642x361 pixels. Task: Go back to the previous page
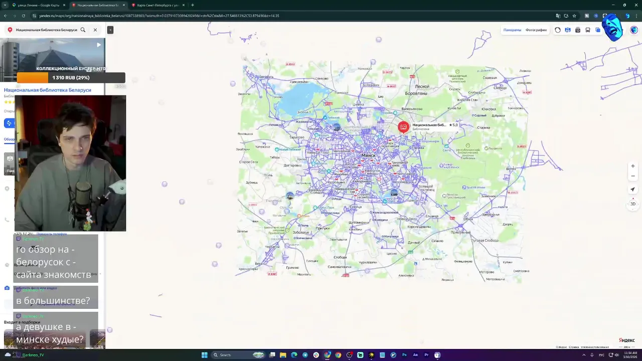tap(6, 16)
